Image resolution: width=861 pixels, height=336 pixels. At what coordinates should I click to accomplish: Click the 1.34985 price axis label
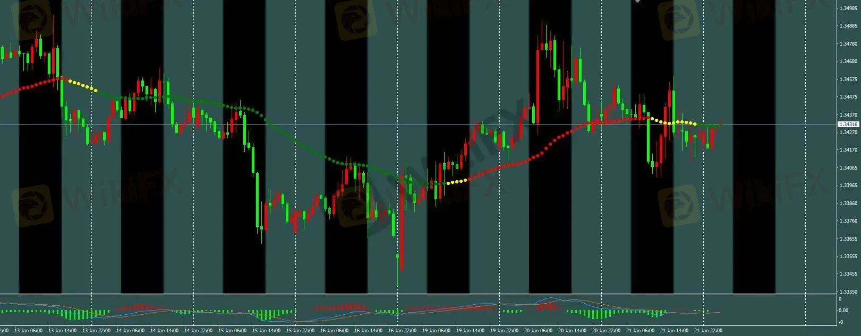[849, 8]
